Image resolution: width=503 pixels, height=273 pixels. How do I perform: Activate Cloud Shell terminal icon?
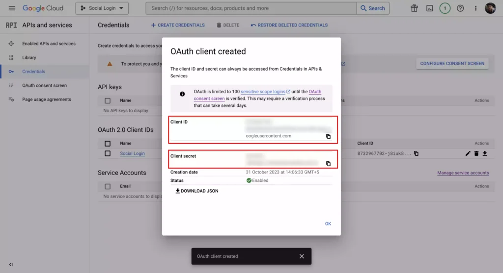pos(429,8)
